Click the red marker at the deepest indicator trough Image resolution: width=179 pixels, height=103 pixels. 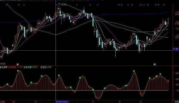click(x=96, y=97)
